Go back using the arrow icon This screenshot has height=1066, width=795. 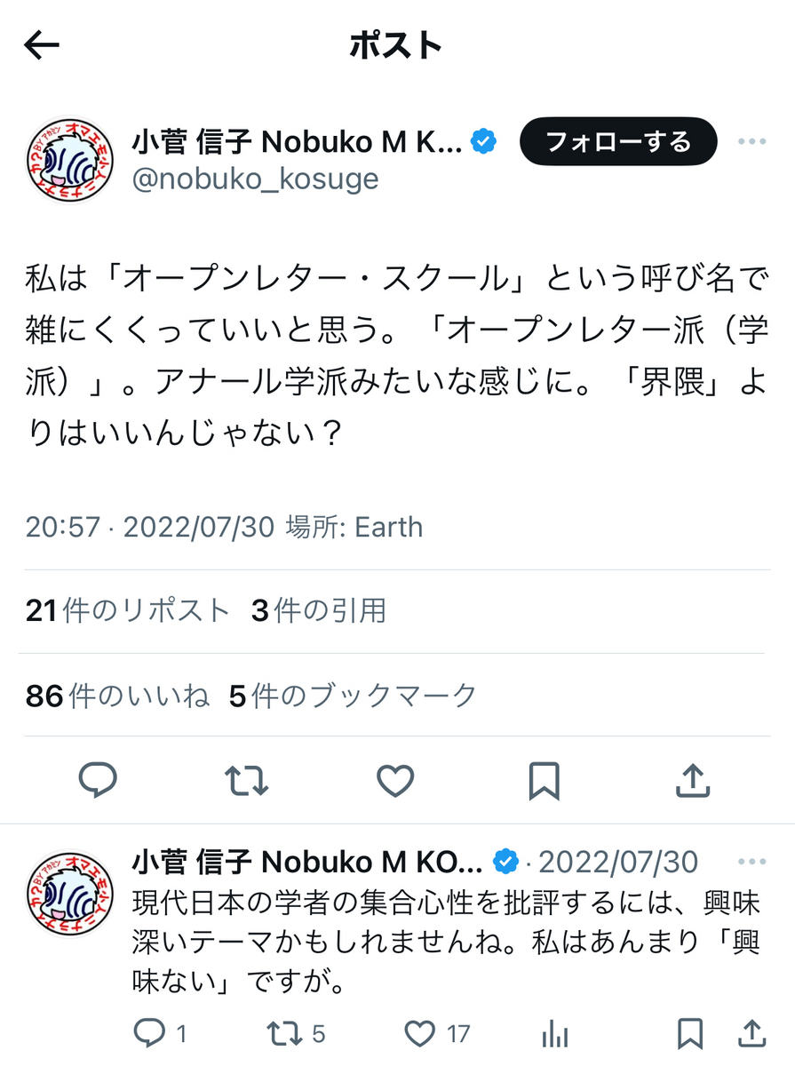point(41,45)
